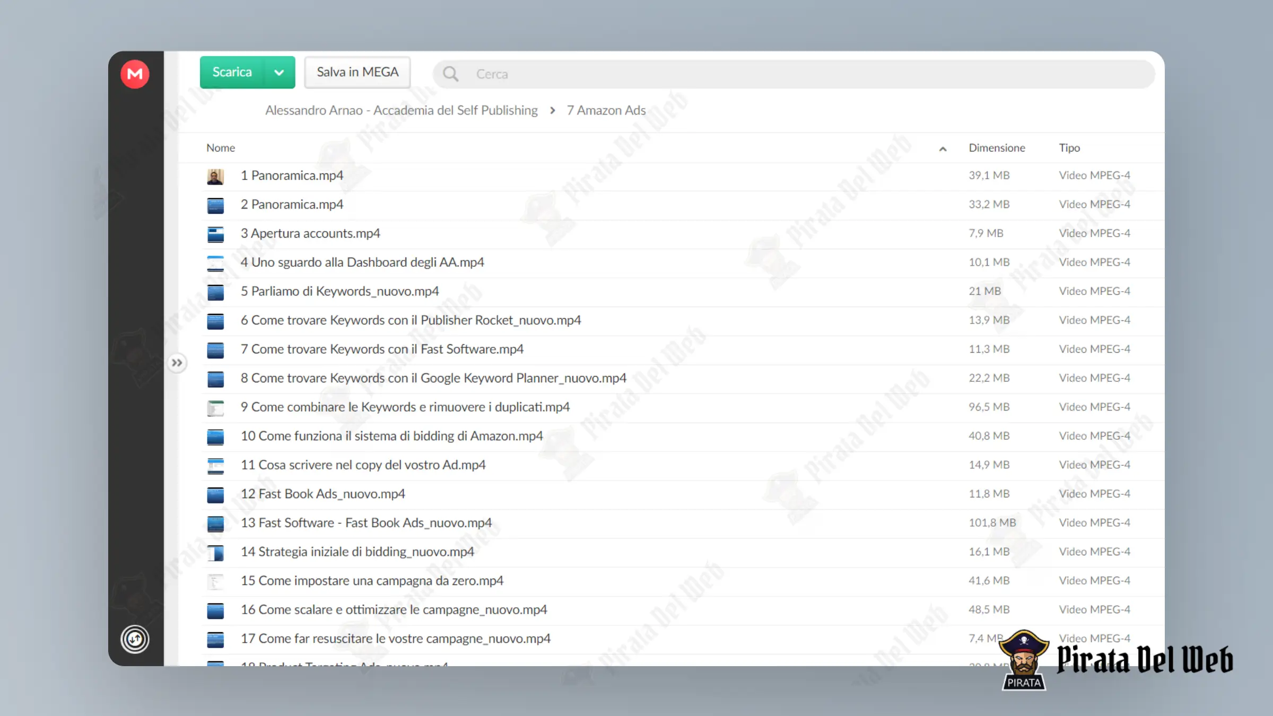
Task: Click the 101,8 MB size value
Action: click(992, 522)
